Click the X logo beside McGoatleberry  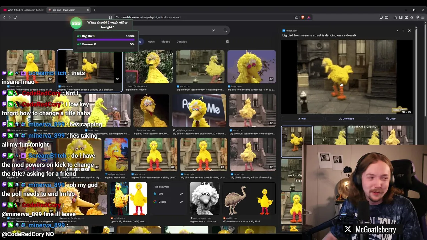(x=348, y=229)
